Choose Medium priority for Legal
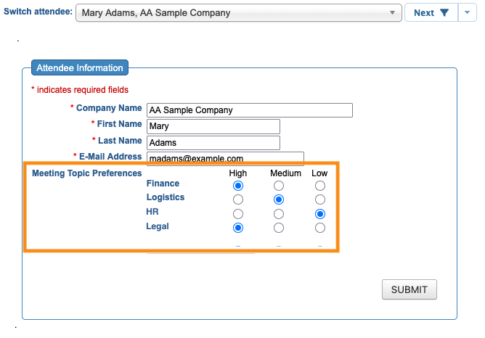This screenshot has width=485, height=338. click(279, 228)
